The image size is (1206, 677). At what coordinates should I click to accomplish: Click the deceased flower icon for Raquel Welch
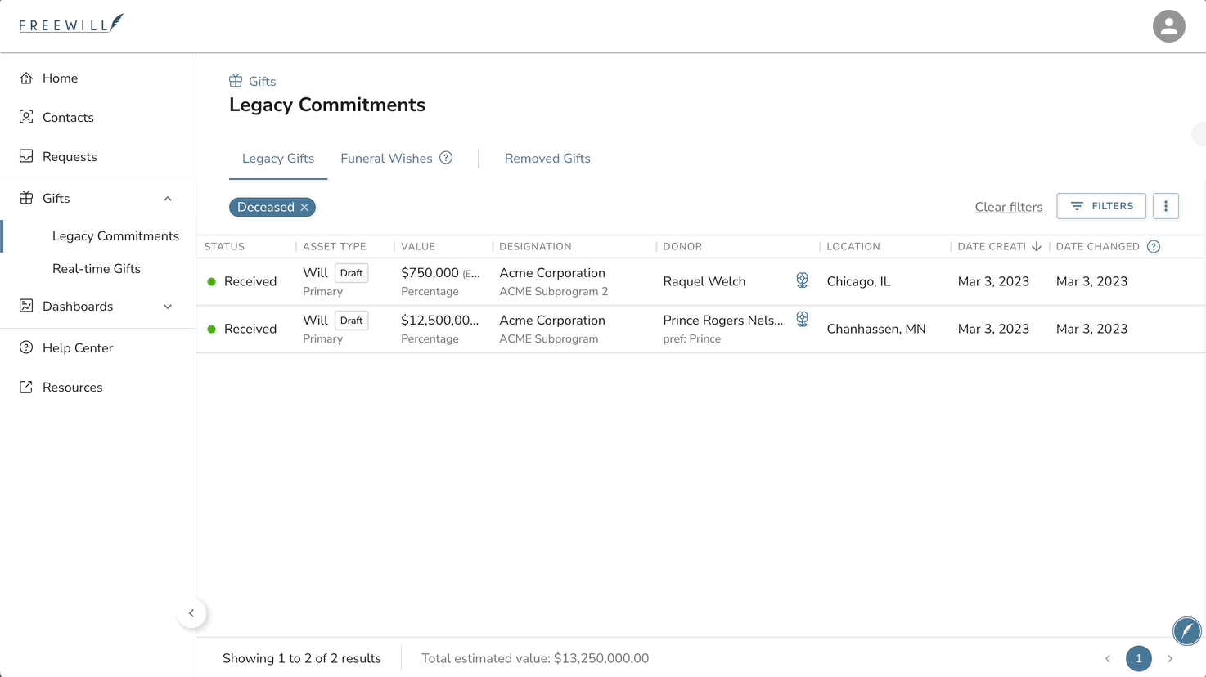pyautogui.click(x=802, y=280)
